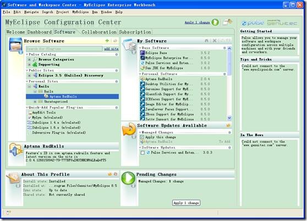Click the large green play icon in Pending Changes
Screen dimensions: 307x221
coord(128,178)
